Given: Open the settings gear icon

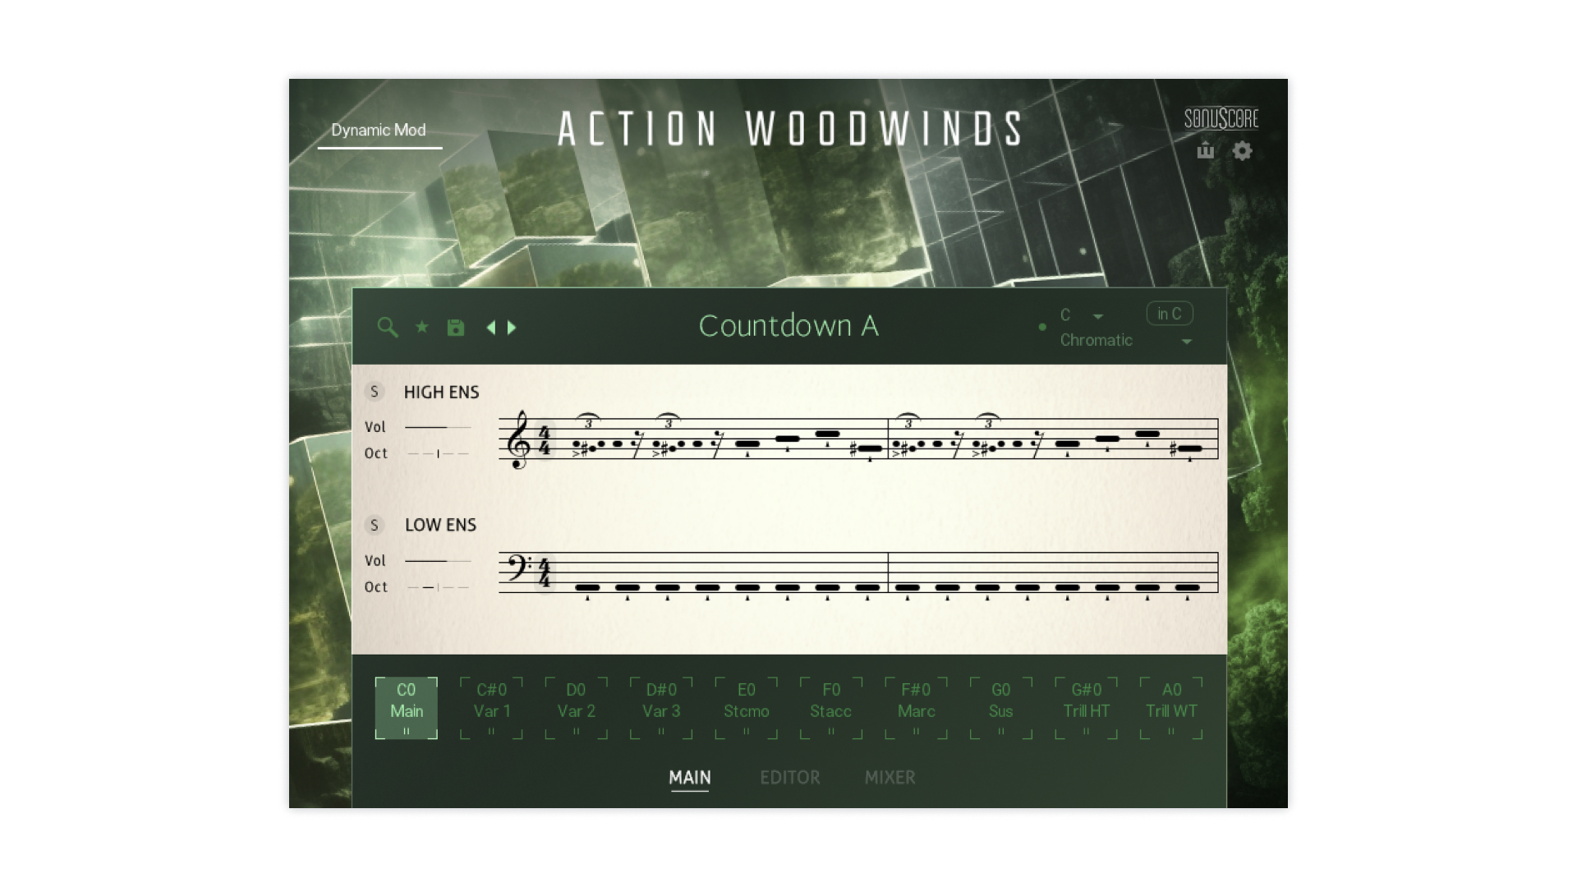Looking at the screenshot, I should (x=1242, y=151).
